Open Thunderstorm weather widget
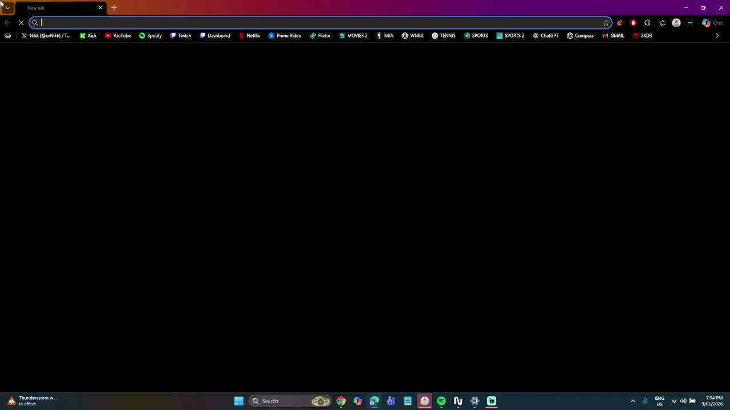Image resolution: width=730 pixels, height=410 pixels. point(32,401)
